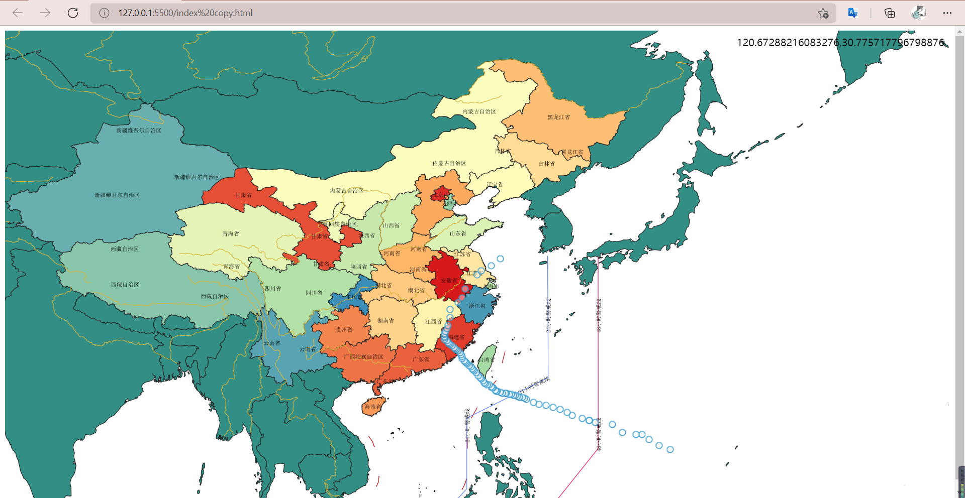Open the Translate tool in the toolbar
Screen dimensions: 965x498
coord(852,13)
